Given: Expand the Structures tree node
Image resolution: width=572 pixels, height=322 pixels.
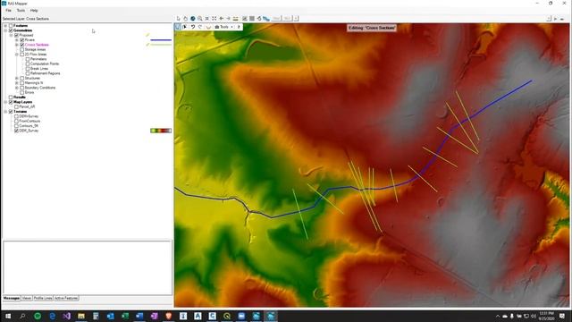Looking at the screenshot, I should [x=17, y=78].
